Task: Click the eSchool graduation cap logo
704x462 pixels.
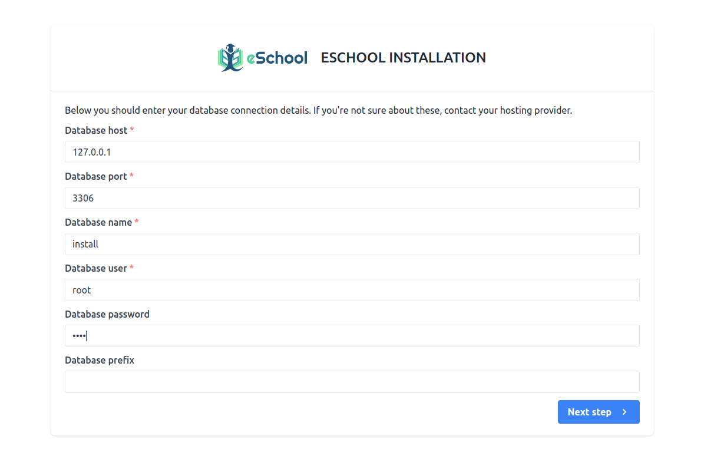Action: (230, 48)
